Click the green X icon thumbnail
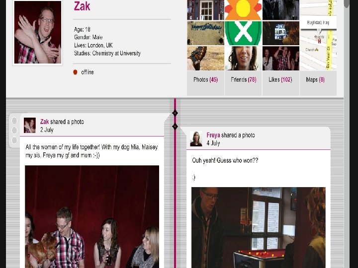 pos(243,33)
